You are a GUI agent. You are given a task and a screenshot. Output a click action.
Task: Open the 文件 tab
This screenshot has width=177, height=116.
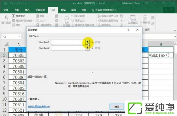[x=6, y=10]
